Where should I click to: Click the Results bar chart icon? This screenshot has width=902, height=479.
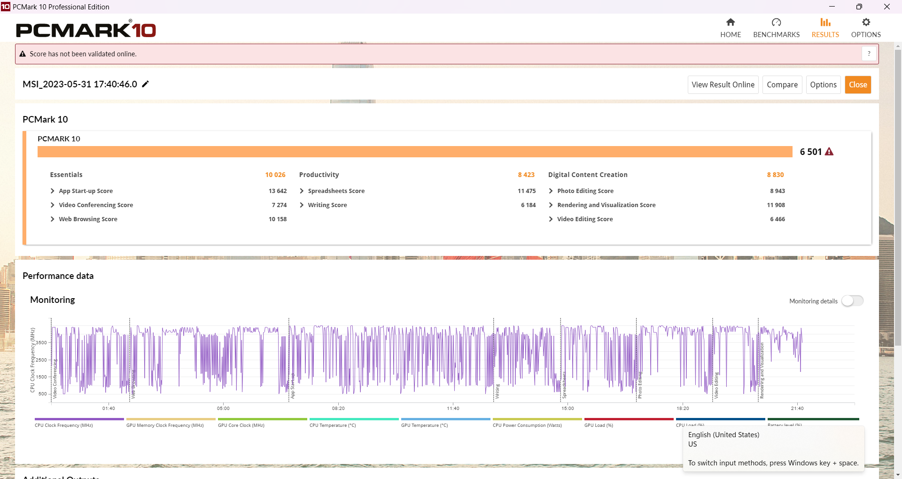click(825, 22)
